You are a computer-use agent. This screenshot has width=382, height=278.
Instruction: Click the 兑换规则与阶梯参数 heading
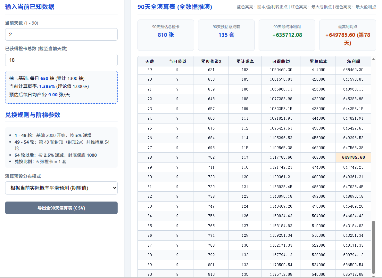coord(33,115)
